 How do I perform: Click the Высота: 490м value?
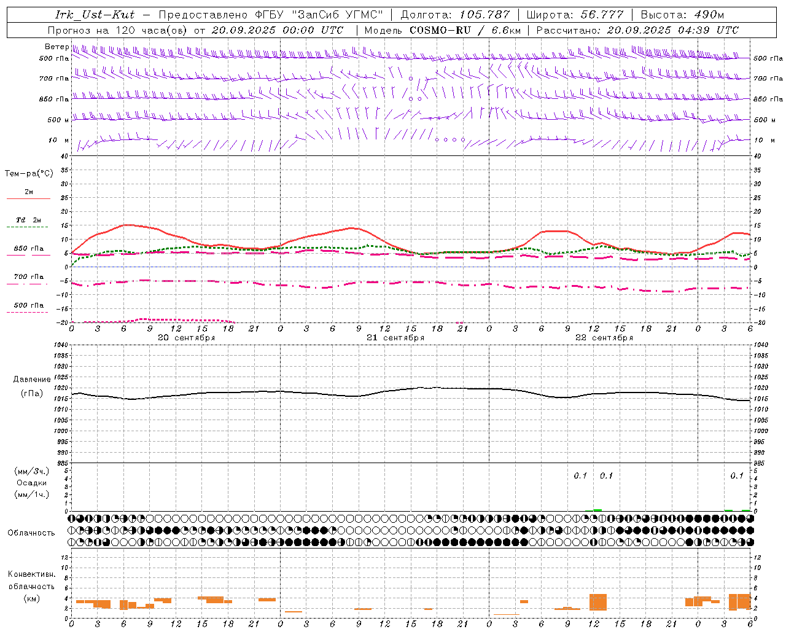click(x=682, y=14)
